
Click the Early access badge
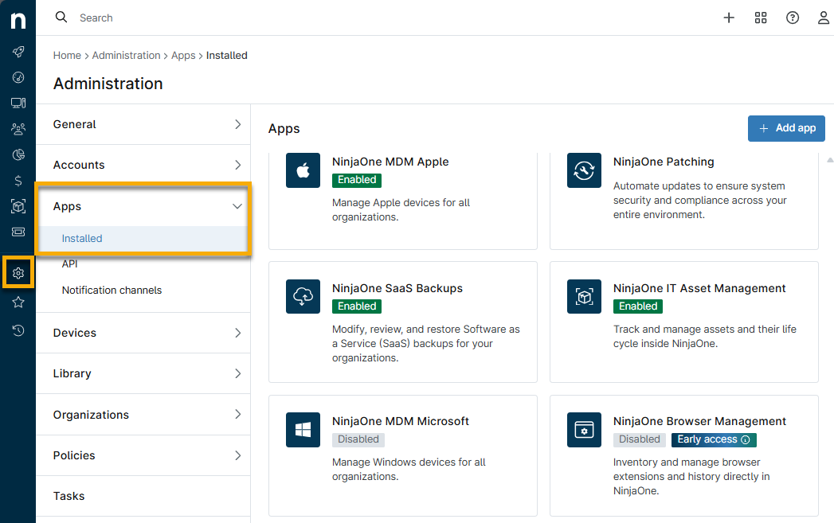pos(714,439)
